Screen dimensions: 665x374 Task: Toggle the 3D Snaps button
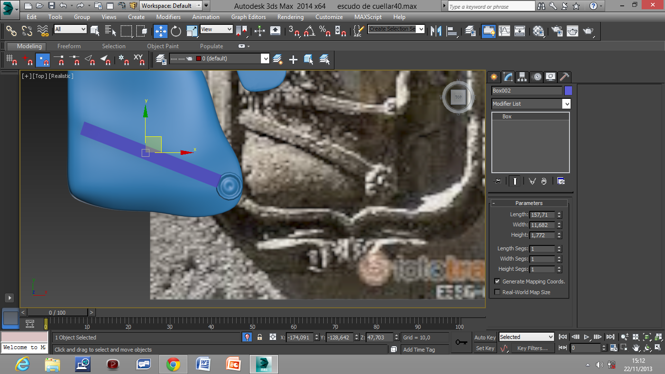point(294,31)
